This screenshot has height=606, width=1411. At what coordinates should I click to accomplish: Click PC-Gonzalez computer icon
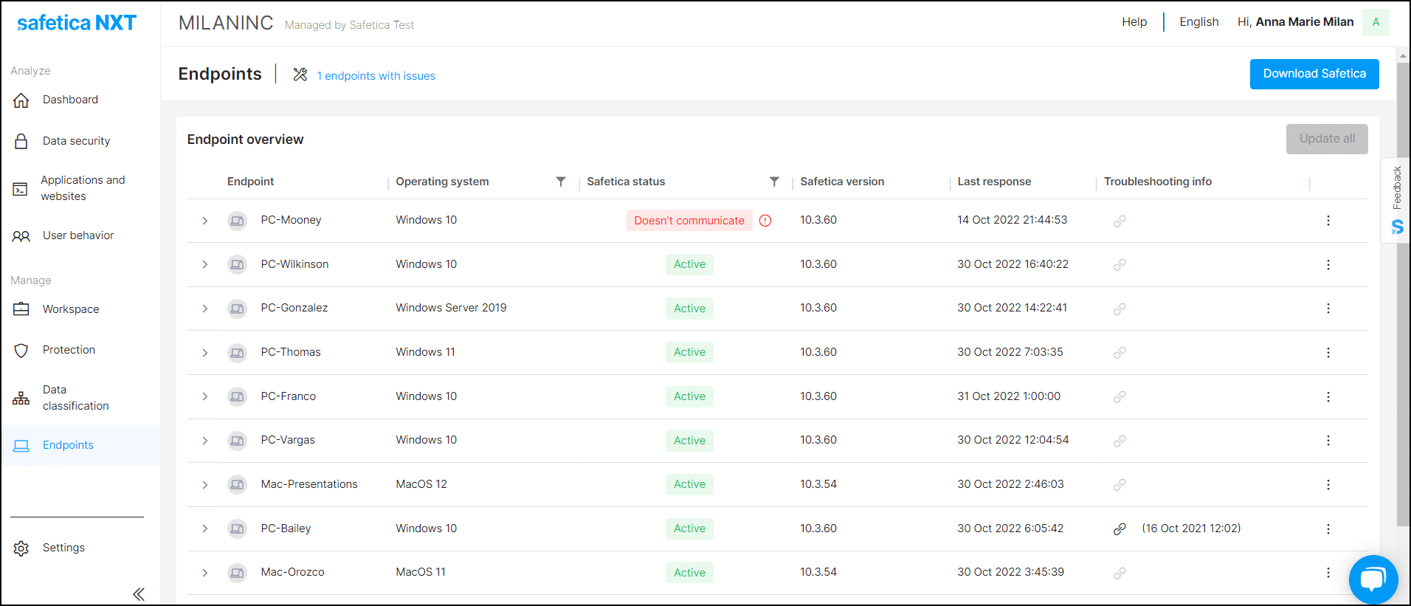[237, 309]
